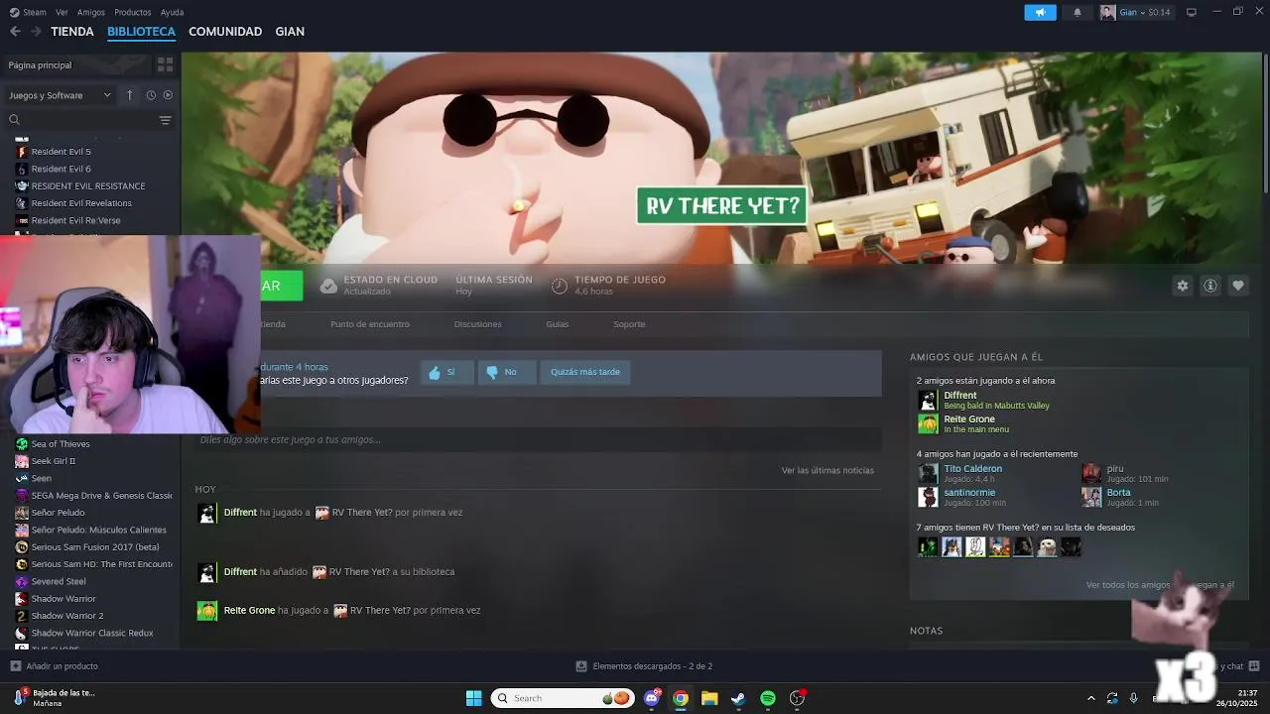
Task: Go to the COMUNIDAD section
Action: click(225, 32)
